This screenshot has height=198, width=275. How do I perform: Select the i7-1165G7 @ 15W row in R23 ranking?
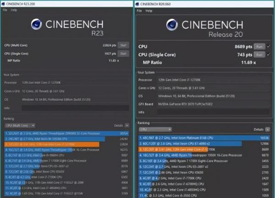(x=66, y=193)
